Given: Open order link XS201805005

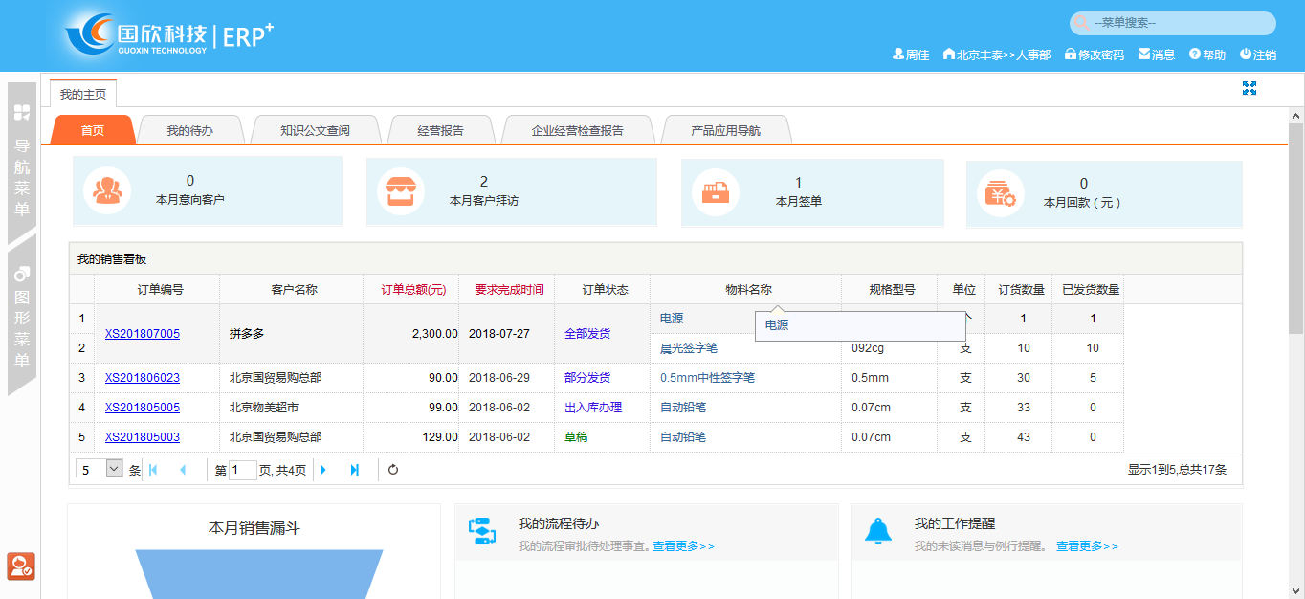Looking at the screenshot, I should (143, 408).
